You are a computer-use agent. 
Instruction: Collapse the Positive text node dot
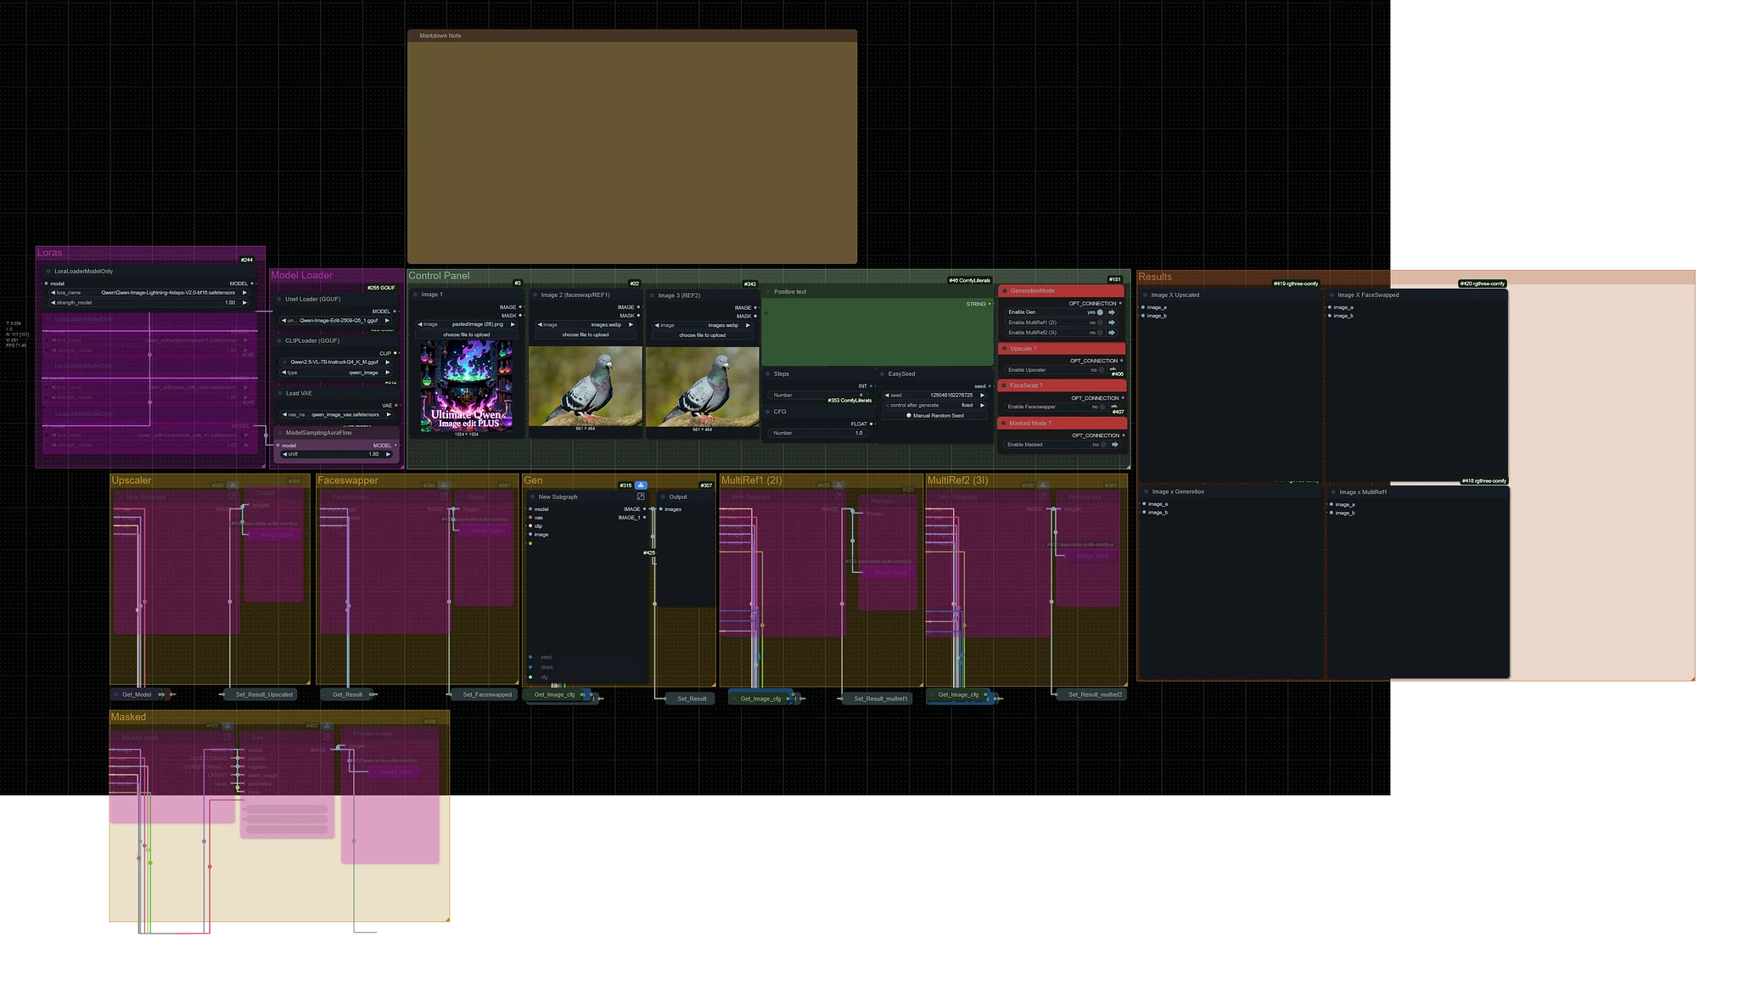pos(767,292)
